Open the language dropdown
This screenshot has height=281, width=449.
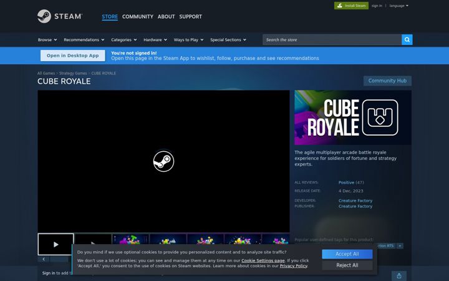pos(398,6)
